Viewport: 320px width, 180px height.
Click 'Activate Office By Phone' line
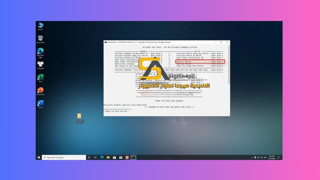pos(200,55)
